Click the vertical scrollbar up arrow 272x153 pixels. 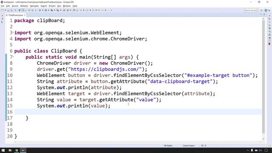pyautogui.click(x=263, y=19)
